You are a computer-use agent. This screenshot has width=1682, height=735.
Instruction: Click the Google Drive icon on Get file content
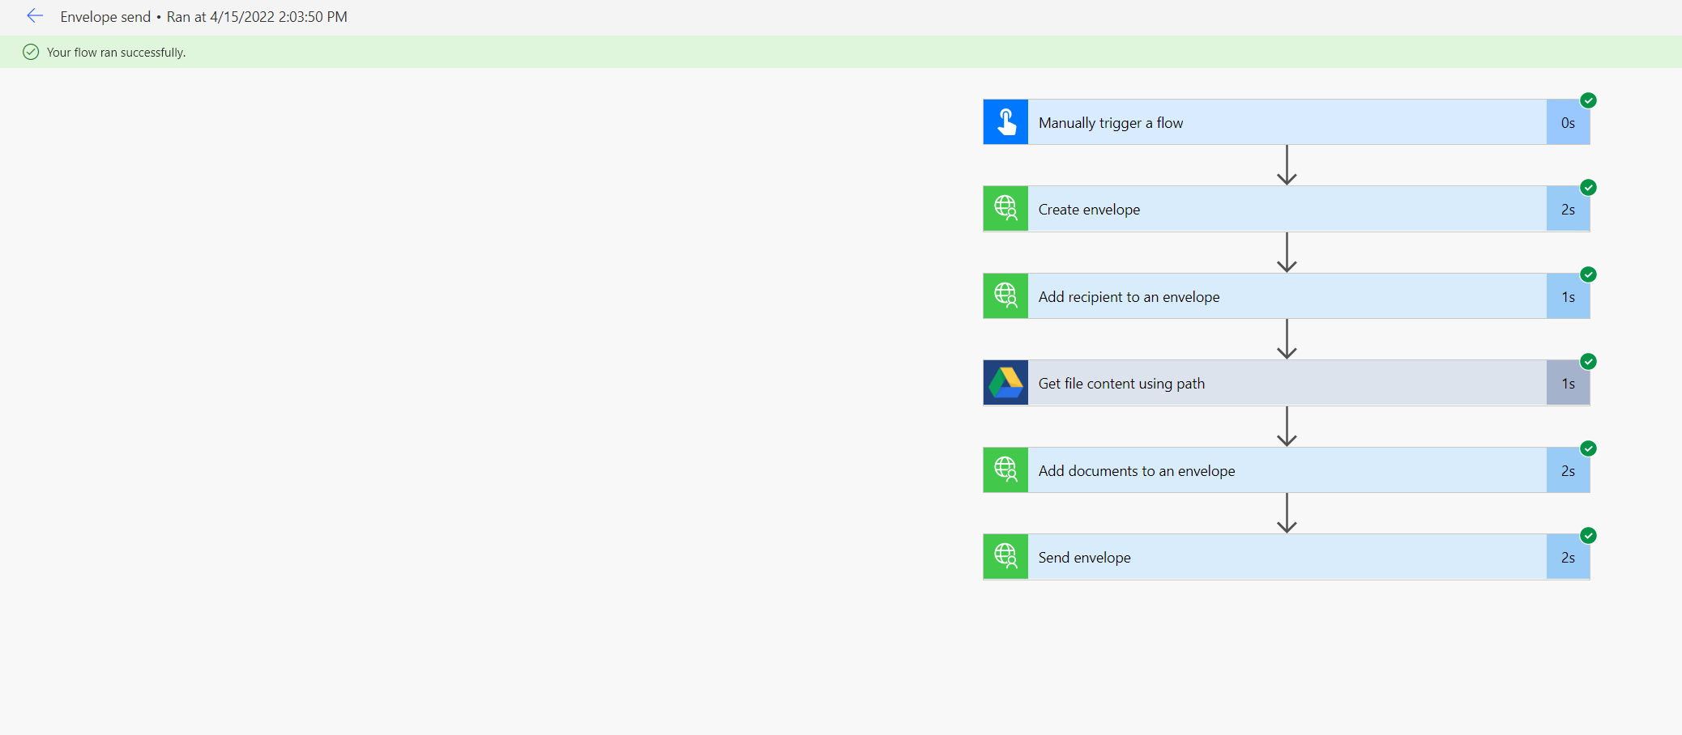(1005, 383)
